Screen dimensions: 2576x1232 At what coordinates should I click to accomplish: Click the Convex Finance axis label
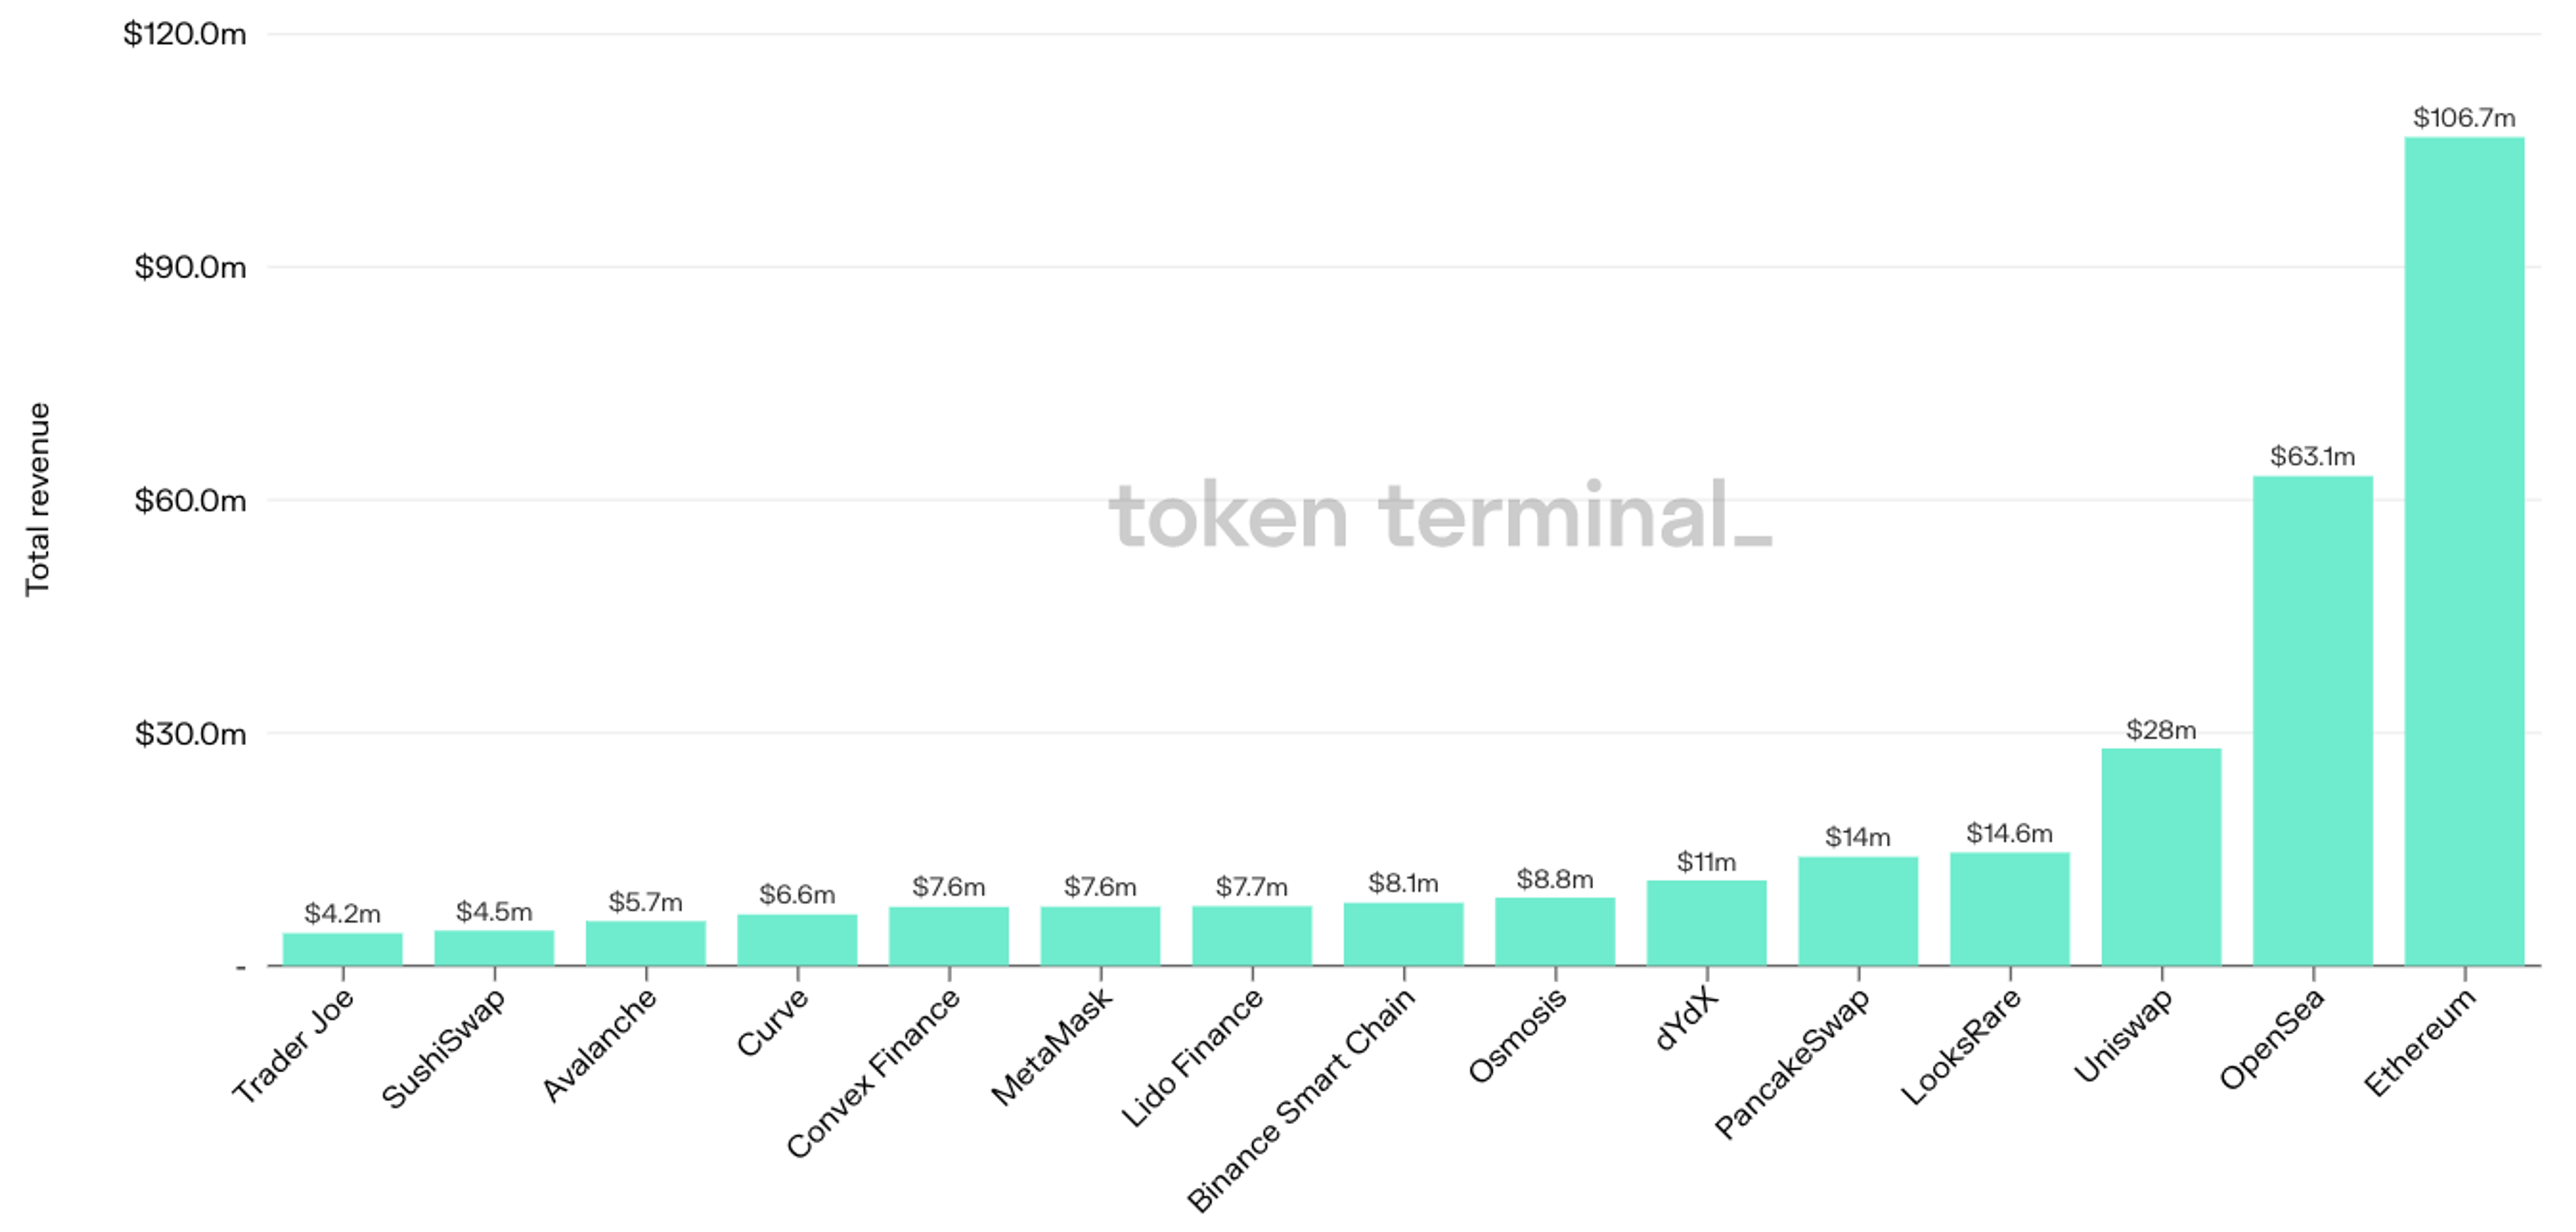(873, 1073)
